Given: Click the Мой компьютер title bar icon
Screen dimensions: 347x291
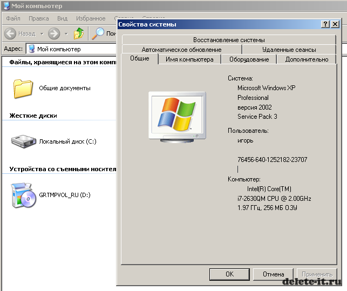Looking at the screenshot, I should click(7, 6).
